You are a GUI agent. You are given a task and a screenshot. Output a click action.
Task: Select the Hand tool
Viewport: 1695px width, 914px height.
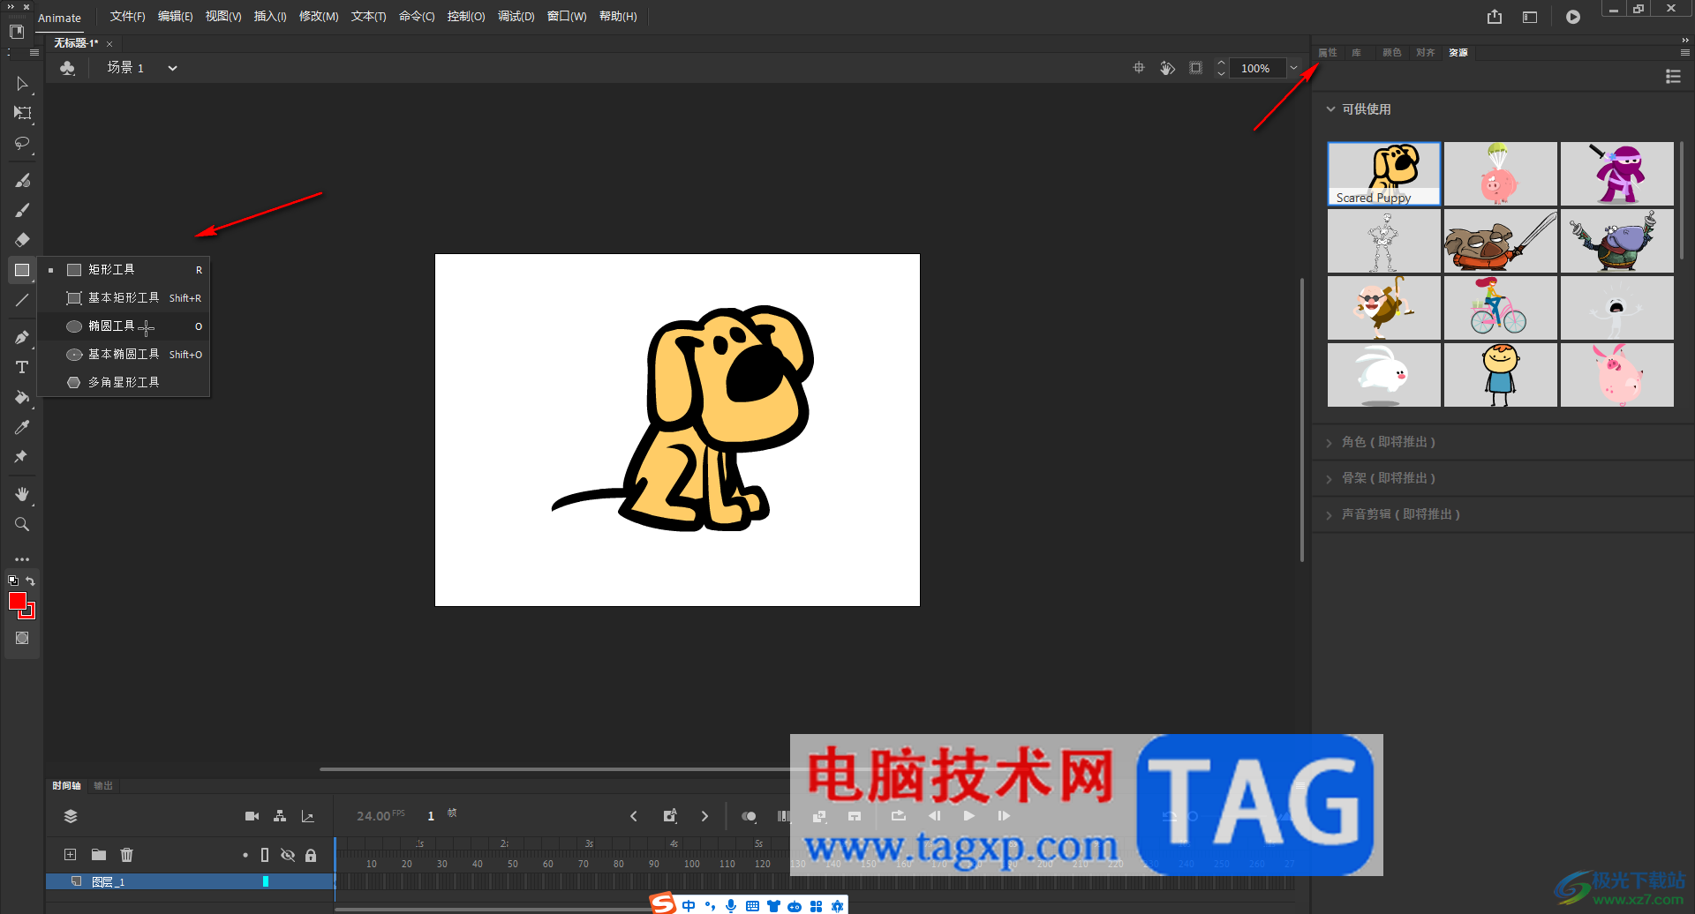[22, 494]
